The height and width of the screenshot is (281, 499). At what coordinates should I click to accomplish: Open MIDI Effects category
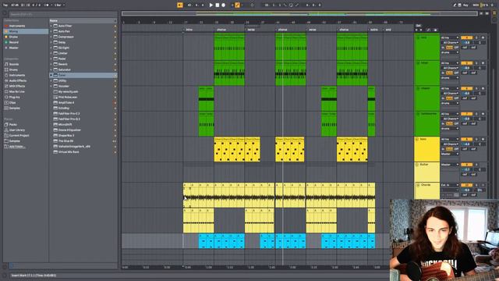coord(17,86)
